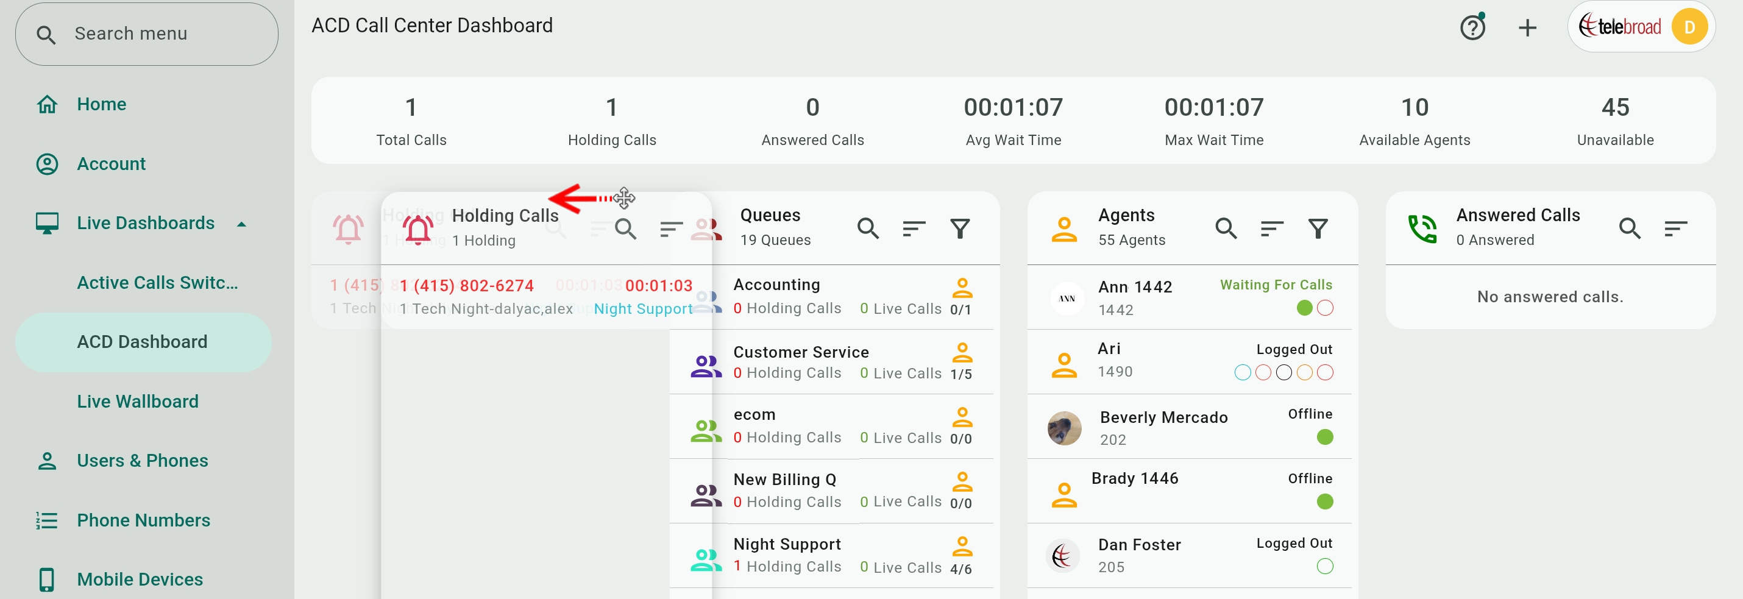Click Dan Foster's green outlined status circle
This screenshot has width=1743, height=599.
click(1325, 566)
